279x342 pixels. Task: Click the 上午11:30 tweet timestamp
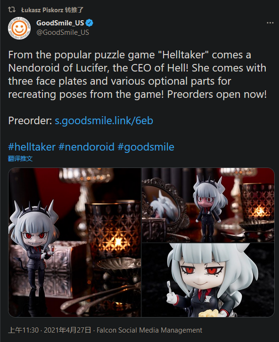(x=24, y=330)
